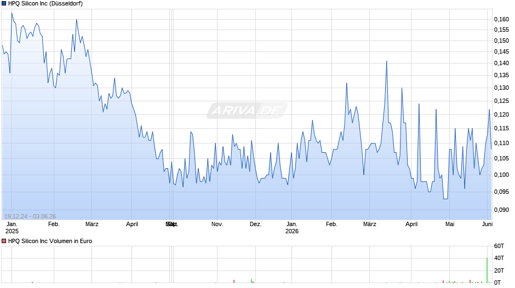Click the 0,090 price axis label
Viewport: 515px width, 288px height.
click(501, 210)
